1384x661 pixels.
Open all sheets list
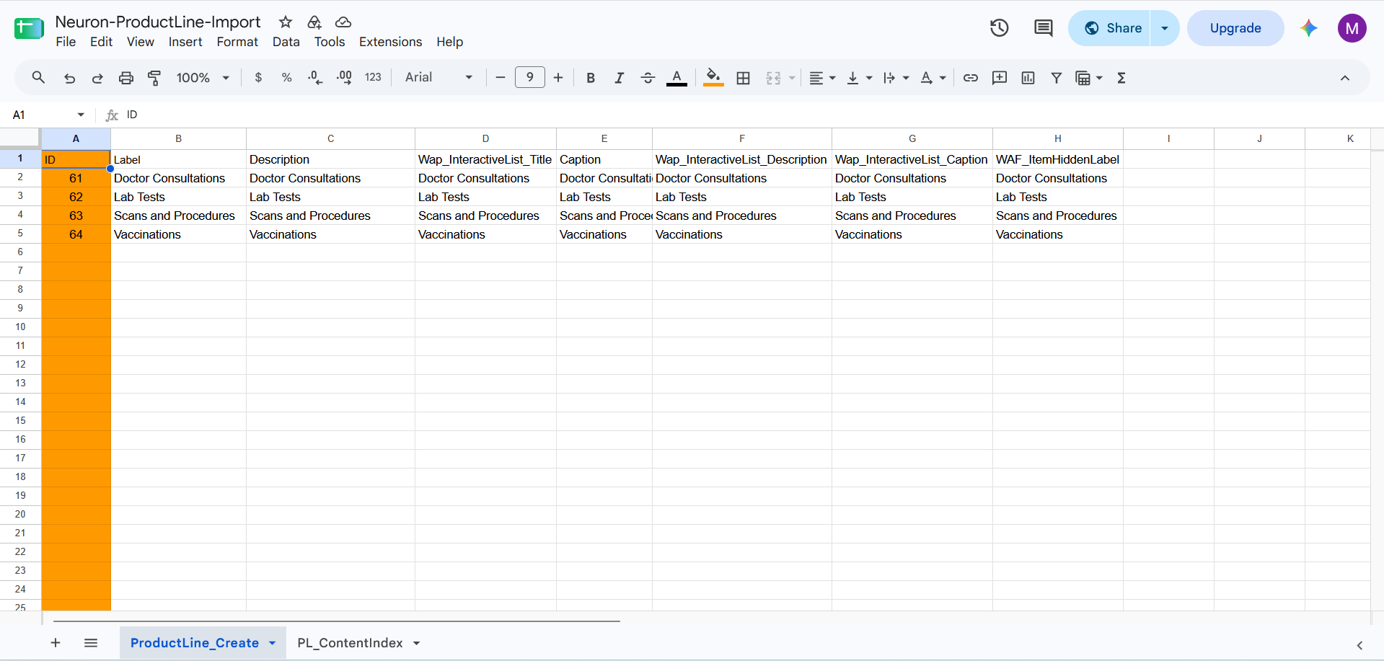pyautogui.click(x=91, y=643)
